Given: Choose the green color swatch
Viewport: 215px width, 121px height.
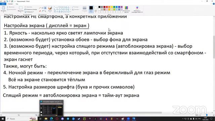Looking at the screenshot, I should click(114, 7).
